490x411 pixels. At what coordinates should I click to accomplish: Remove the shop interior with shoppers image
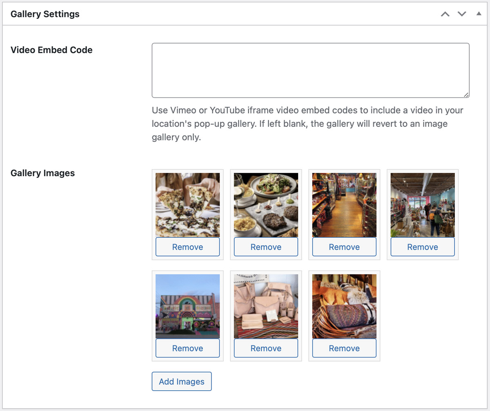click(x=423, y=247)
